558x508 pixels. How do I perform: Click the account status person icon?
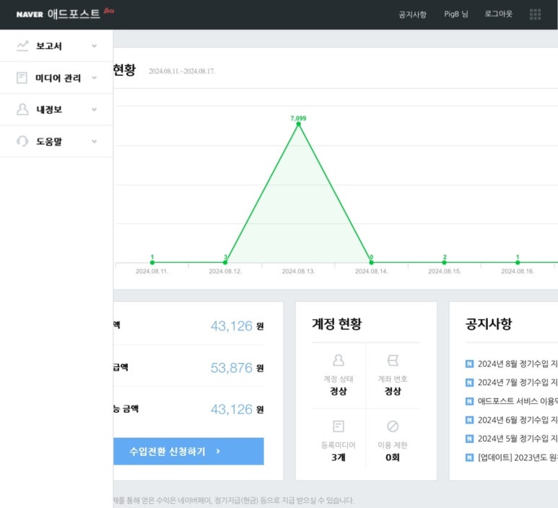338,360
